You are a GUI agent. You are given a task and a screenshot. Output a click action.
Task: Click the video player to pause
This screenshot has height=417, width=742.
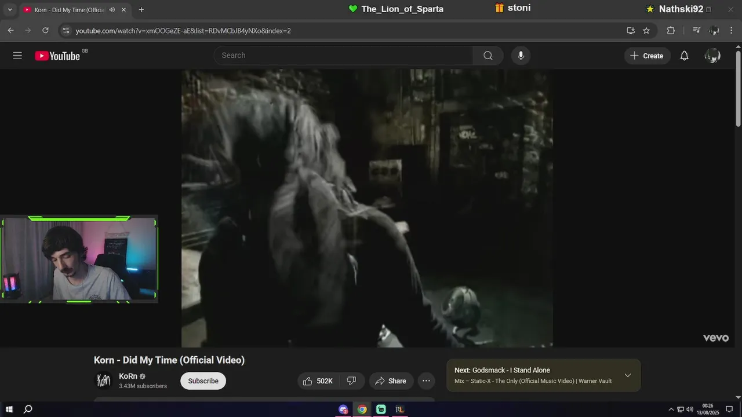tap(367, 208)
